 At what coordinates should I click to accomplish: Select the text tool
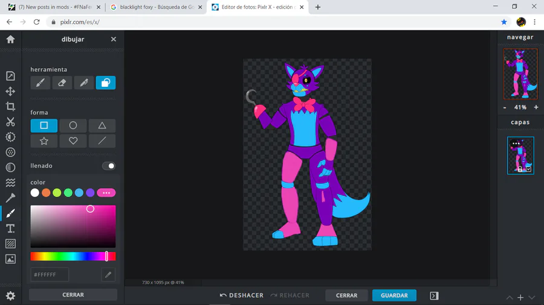click(x=10, y=228)
